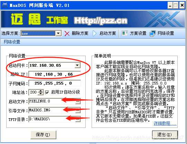Browse for 启动文件 with the ... button
The image size is (187, 144).
click(x=78, y=101)
